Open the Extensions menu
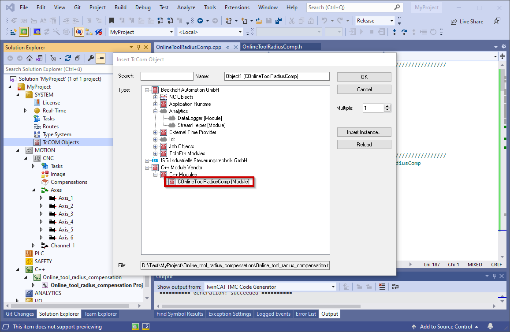Screen dimensions: 510x332 tap(237, 7)
